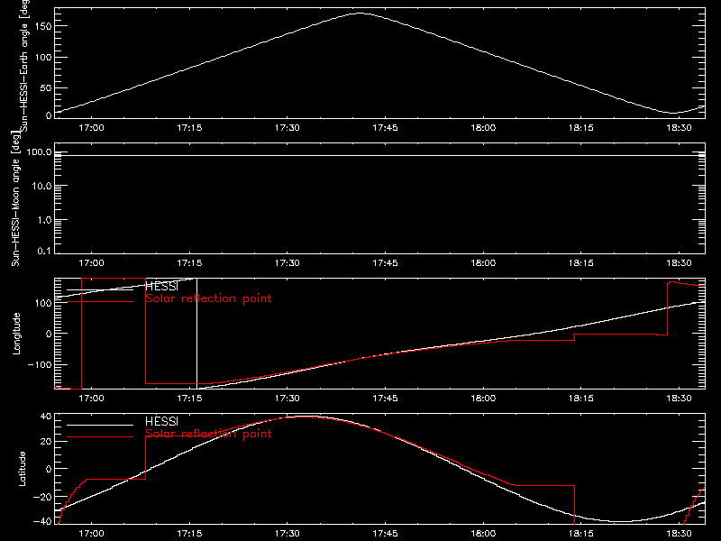Click HESSI legend text in Longitude plot
Screen dimensions: 721x541
point(161,287)
